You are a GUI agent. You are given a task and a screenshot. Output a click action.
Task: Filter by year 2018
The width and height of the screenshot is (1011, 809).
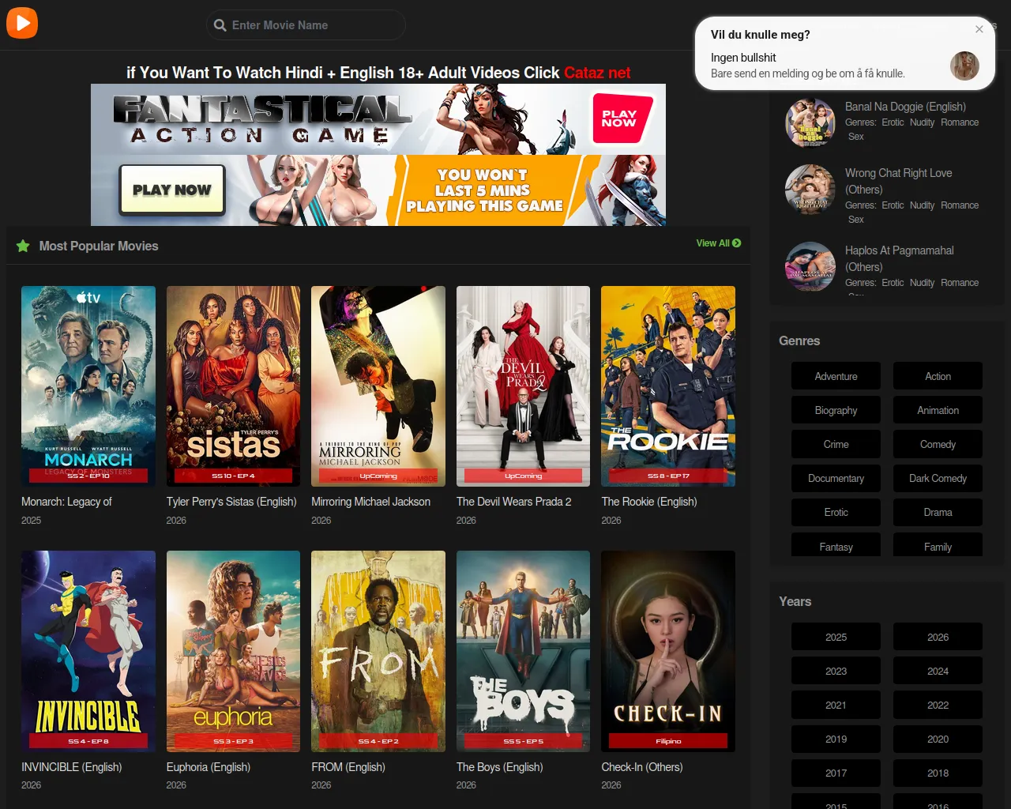tap(938, 773)
